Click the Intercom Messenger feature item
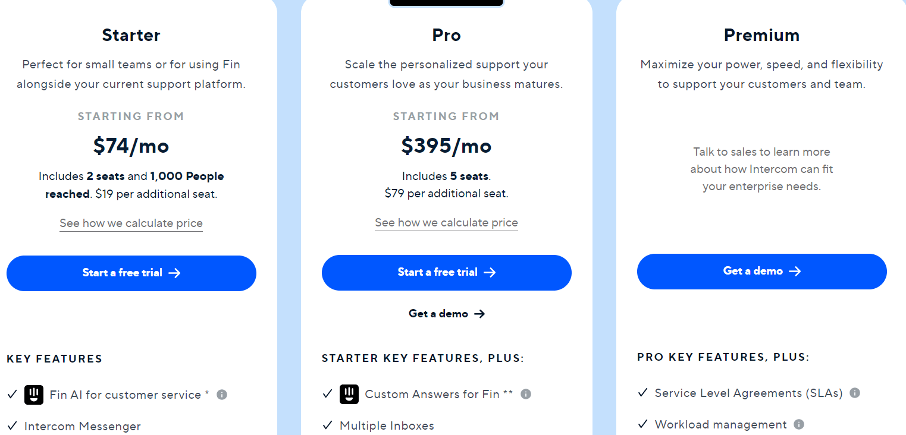The width and height of the screenshot is (906, 435). click(82, 426)
